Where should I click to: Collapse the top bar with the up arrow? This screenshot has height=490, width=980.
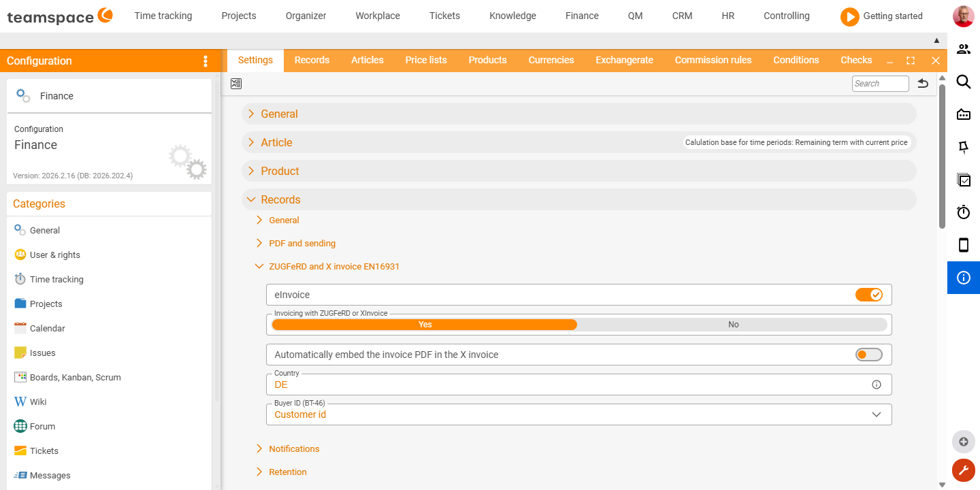936,41
